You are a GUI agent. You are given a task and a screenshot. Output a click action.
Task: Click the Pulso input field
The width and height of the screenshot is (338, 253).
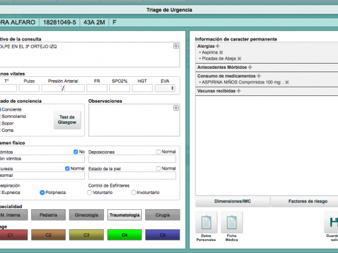coord(29,88)
